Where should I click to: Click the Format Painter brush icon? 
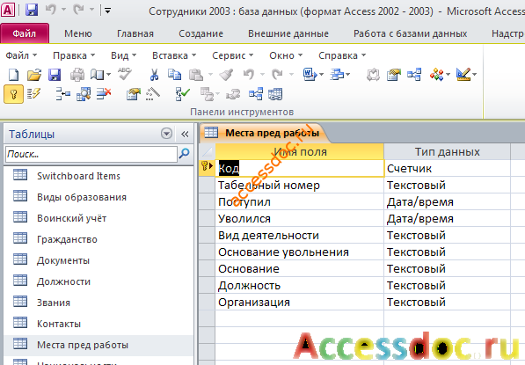point(226,75)
